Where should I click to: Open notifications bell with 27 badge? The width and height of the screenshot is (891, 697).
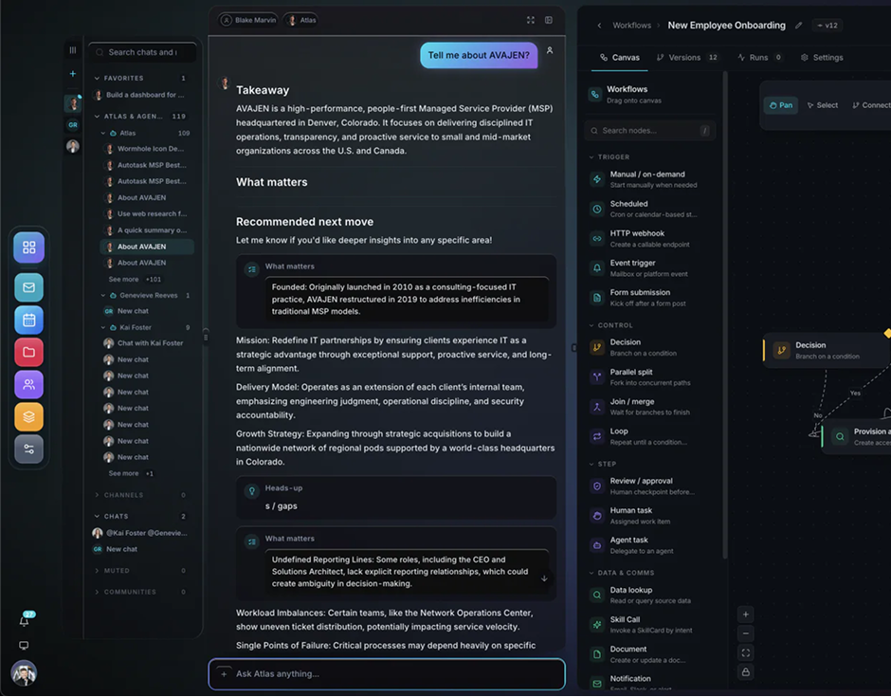(x=25, y=621)
